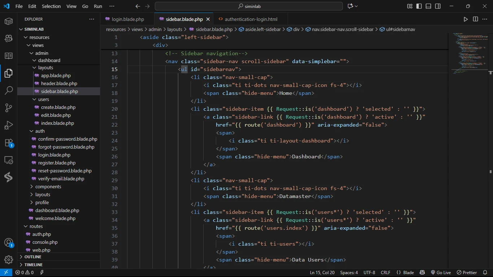The width and height of the screenshot is (493, 277).
Task: Switch to the login.blade.php tab
Action: [x=127, y=19]
